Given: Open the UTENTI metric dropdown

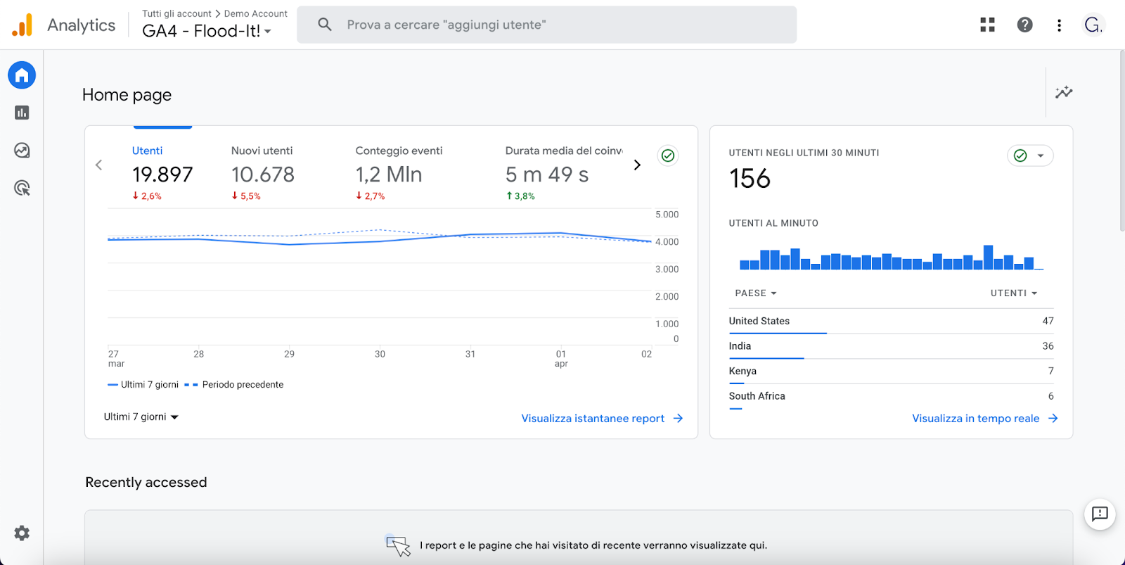Looking at the screenshot, I should pos(1014,293).
